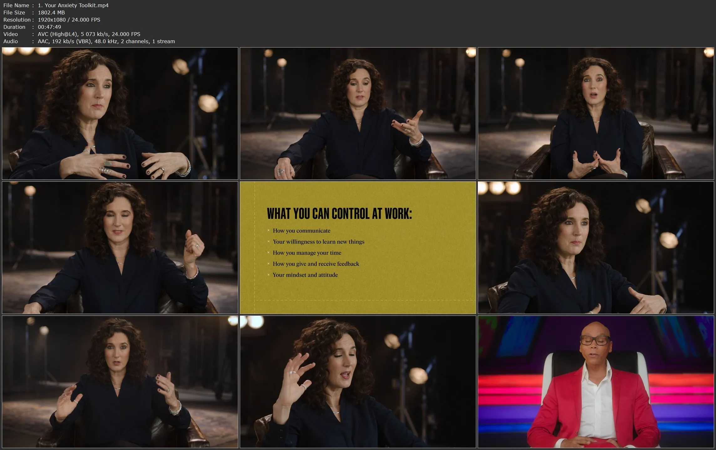Click the bullet 'Your willingness to learn new things'
The width and height of the screenshot is (716, 450).
(x=318, y=242)
